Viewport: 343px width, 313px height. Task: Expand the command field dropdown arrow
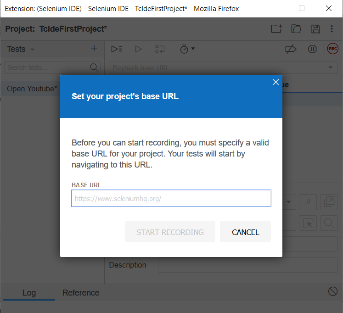(x=288, y=202)
